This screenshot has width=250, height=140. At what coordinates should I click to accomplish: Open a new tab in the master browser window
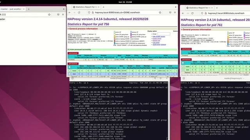tap(29, 9)
